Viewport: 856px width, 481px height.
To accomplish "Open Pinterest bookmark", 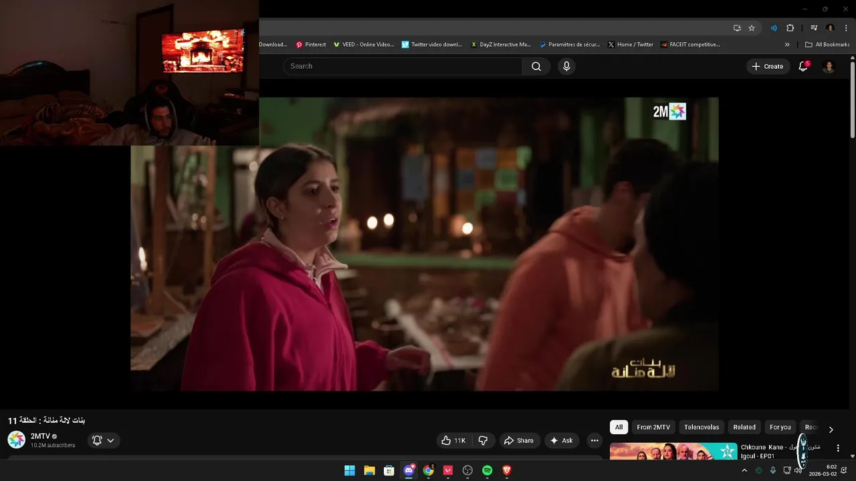I will click(x=311, y=45).
